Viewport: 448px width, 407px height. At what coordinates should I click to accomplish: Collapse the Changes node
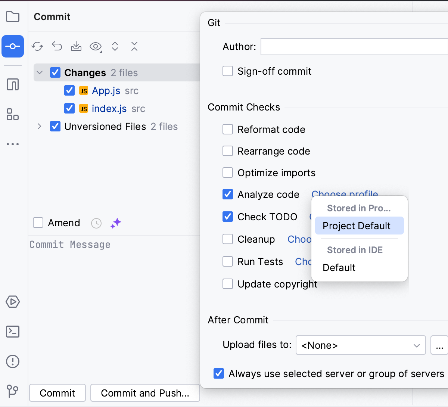click(x=40, y=72)
